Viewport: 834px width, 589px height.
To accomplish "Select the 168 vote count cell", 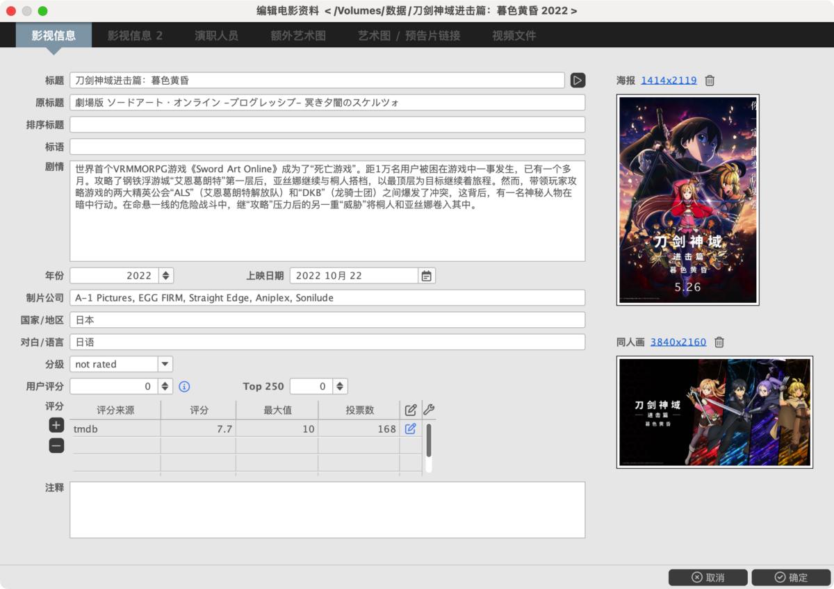I will click(359, 429).
